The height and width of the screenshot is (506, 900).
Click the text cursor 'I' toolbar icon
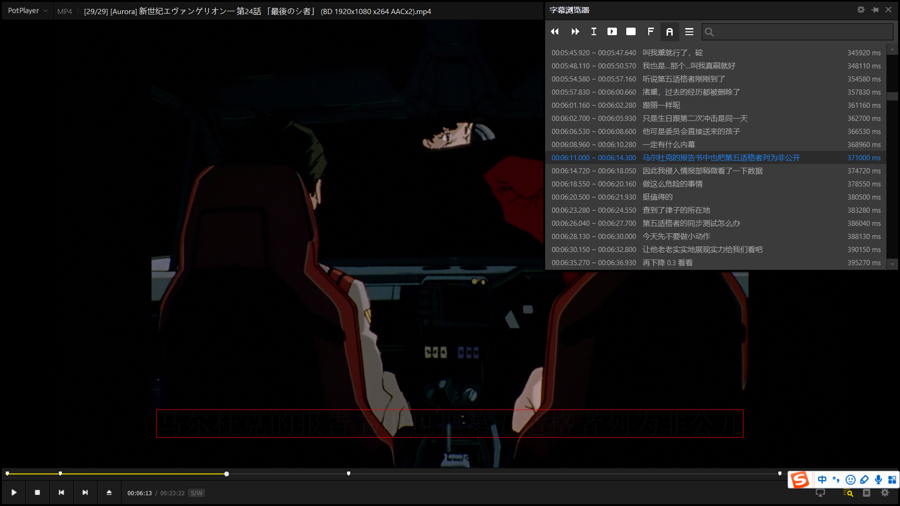[x=594, y=31]
